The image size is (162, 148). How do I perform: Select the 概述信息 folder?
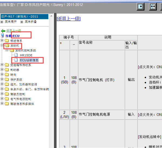click(x=16, y=41)
